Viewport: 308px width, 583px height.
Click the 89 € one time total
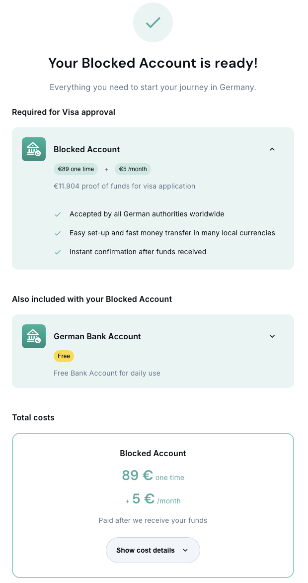click(x=153, y=476)
